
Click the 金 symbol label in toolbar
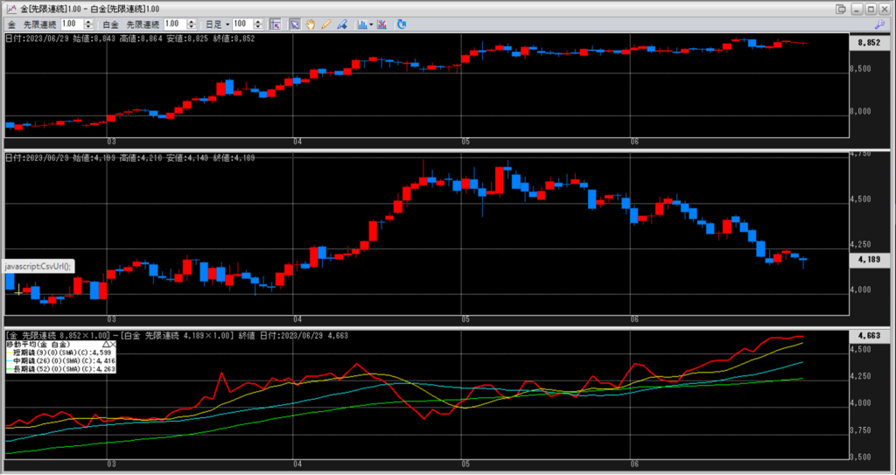[x=11, y=24]
